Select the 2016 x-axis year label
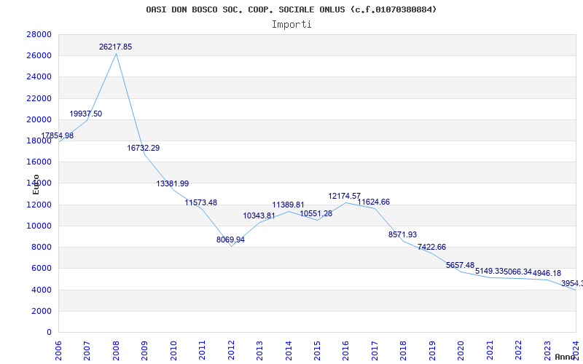This screenshot has height=364, width=583. [345, 350]
